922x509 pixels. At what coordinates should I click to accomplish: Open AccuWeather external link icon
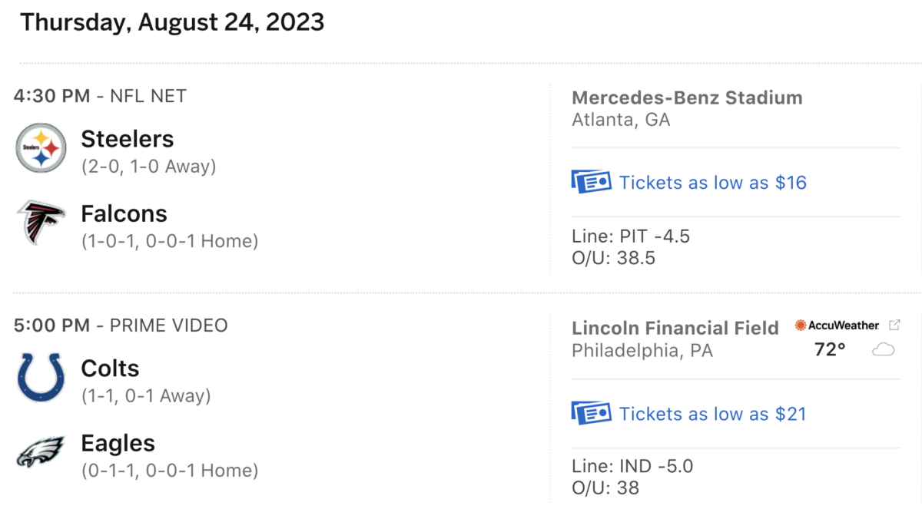(894, 325)
